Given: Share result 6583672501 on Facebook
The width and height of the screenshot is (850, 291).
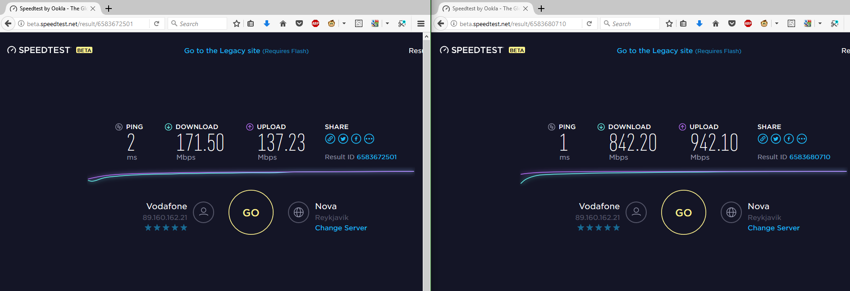Looking at the screenshot, I should 356,139.
